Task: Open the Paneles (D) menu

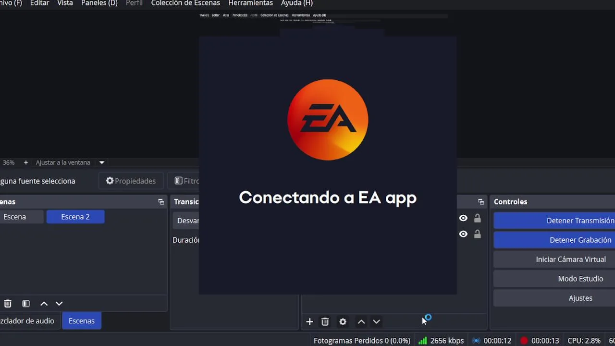Action: click(x=99, y=3)
